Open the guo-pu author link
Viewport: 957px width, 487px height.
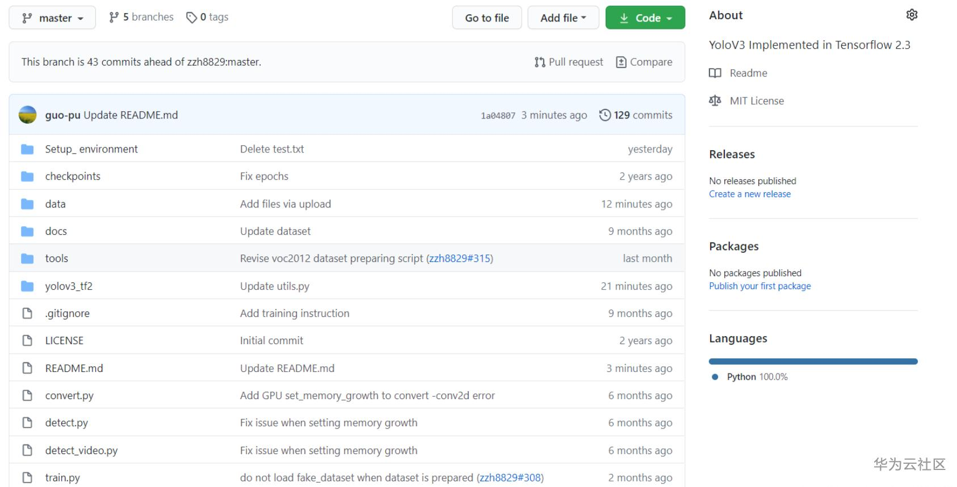pos(62,115)
